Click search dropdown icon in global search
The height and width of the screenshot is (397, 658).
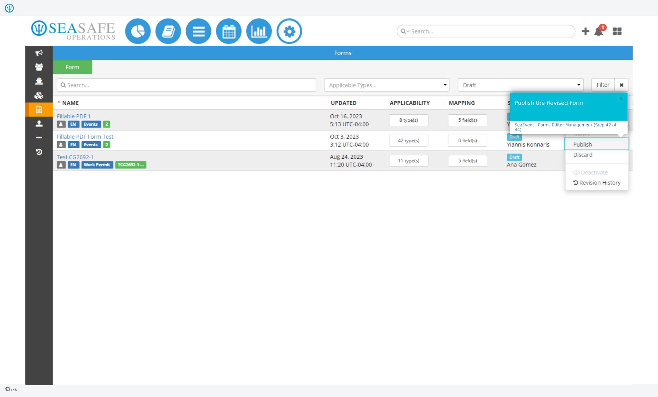(x=405, y=31)
